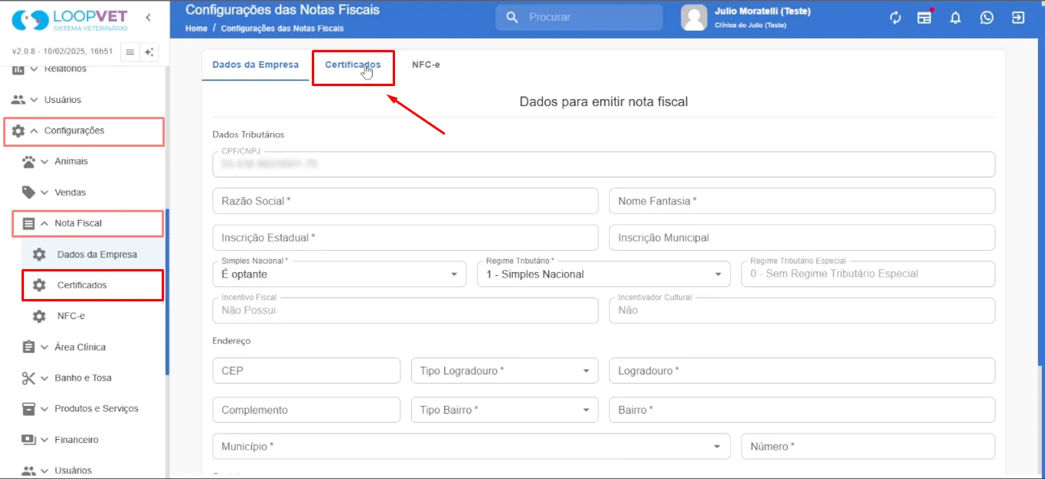
Task: Click the money icon for Financeiro
Action: (28, 440)
